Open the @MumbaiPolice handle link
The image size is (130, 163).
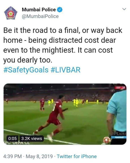40,16
